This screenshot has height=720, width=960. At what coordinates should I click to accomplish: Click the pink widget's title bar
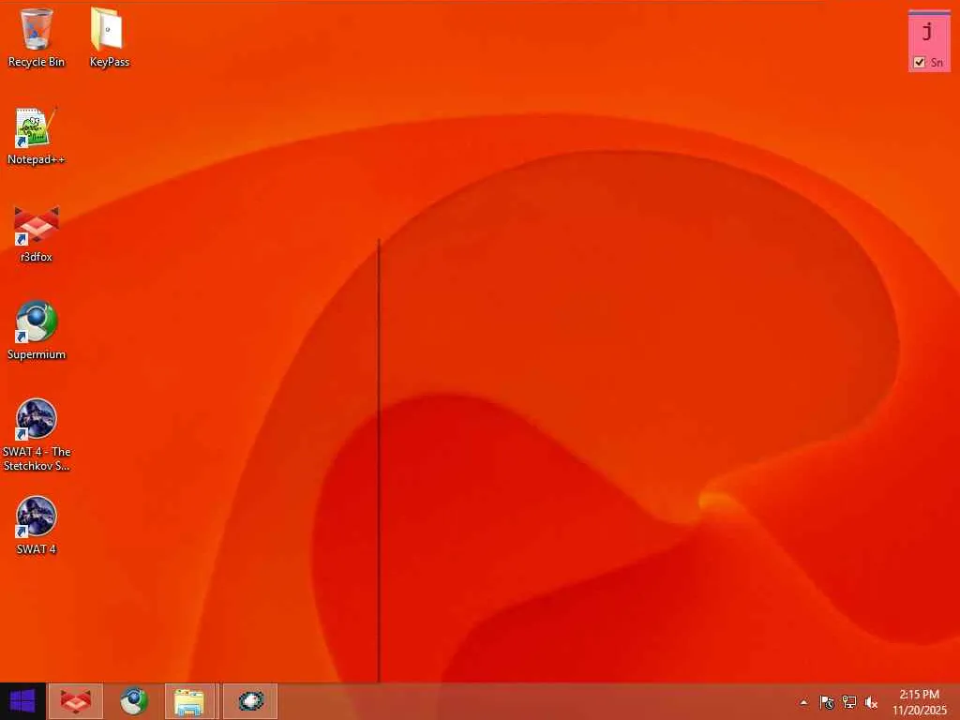[929, 12]
